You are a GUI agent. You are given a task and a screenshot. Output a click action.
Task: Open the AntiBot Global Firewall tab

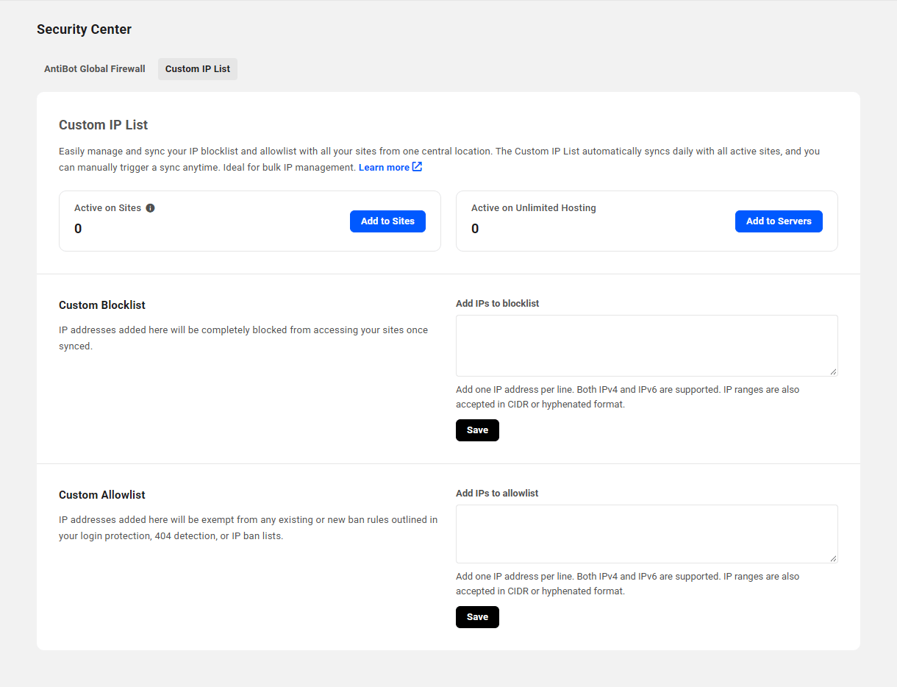point(95,69)
